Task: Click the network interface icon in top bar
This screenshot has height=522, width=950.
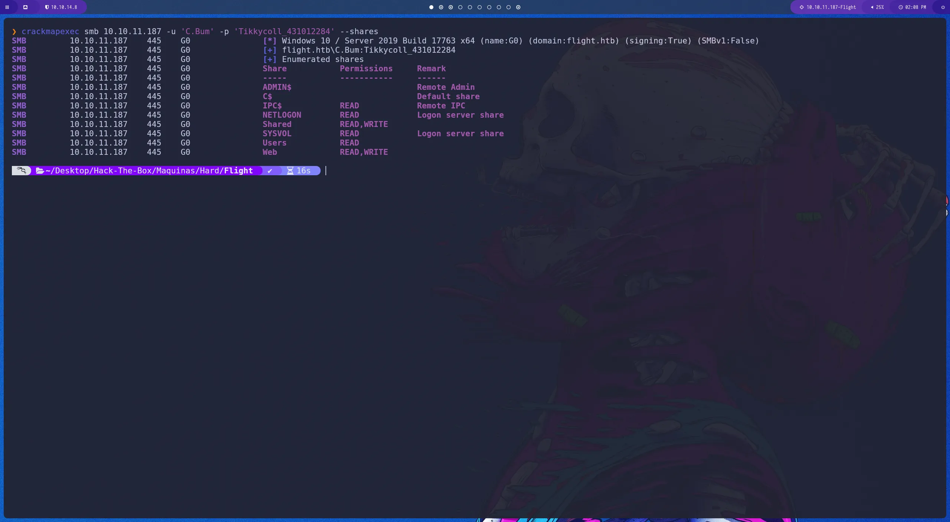Action: click(26, 7)
